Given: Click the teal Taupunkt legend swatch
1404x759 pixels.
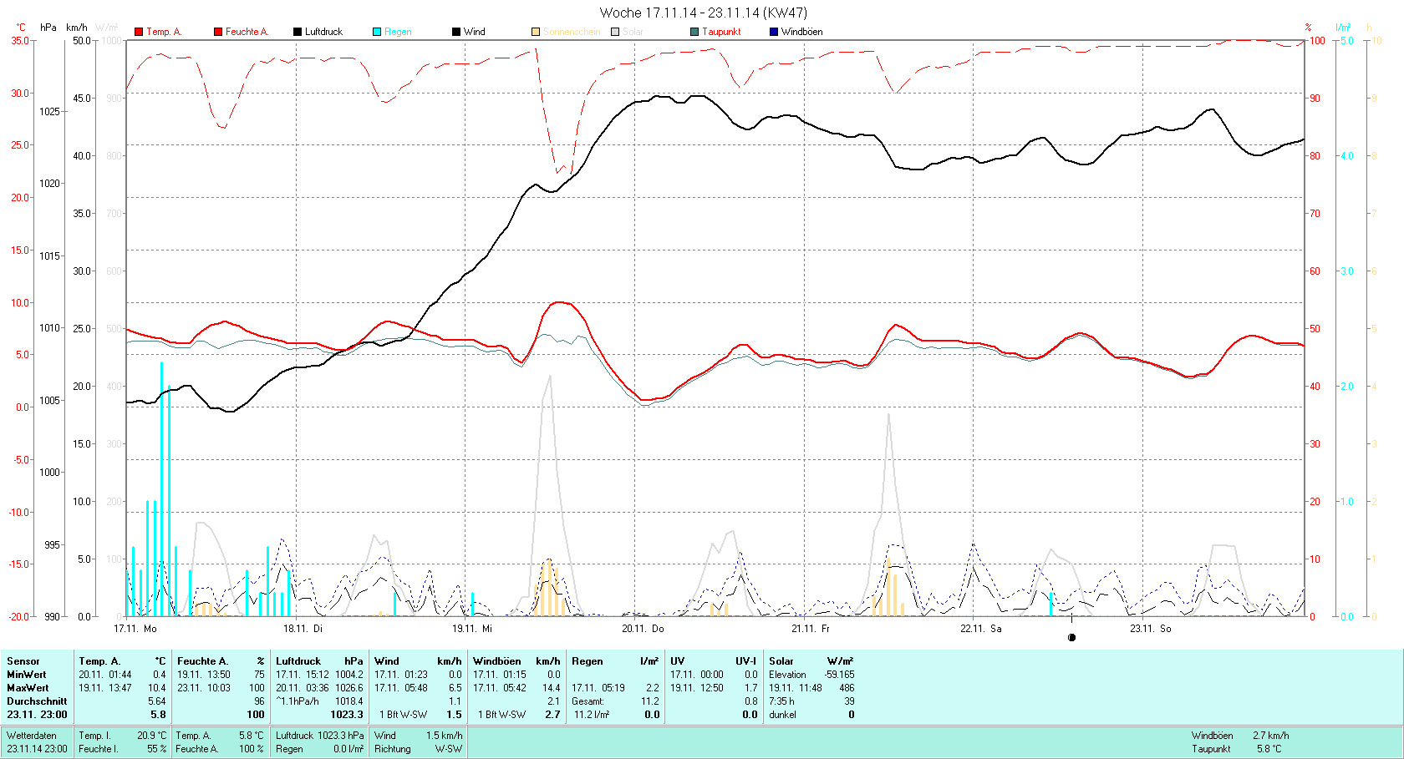Looking at the screenshot, I should [694, 32].
